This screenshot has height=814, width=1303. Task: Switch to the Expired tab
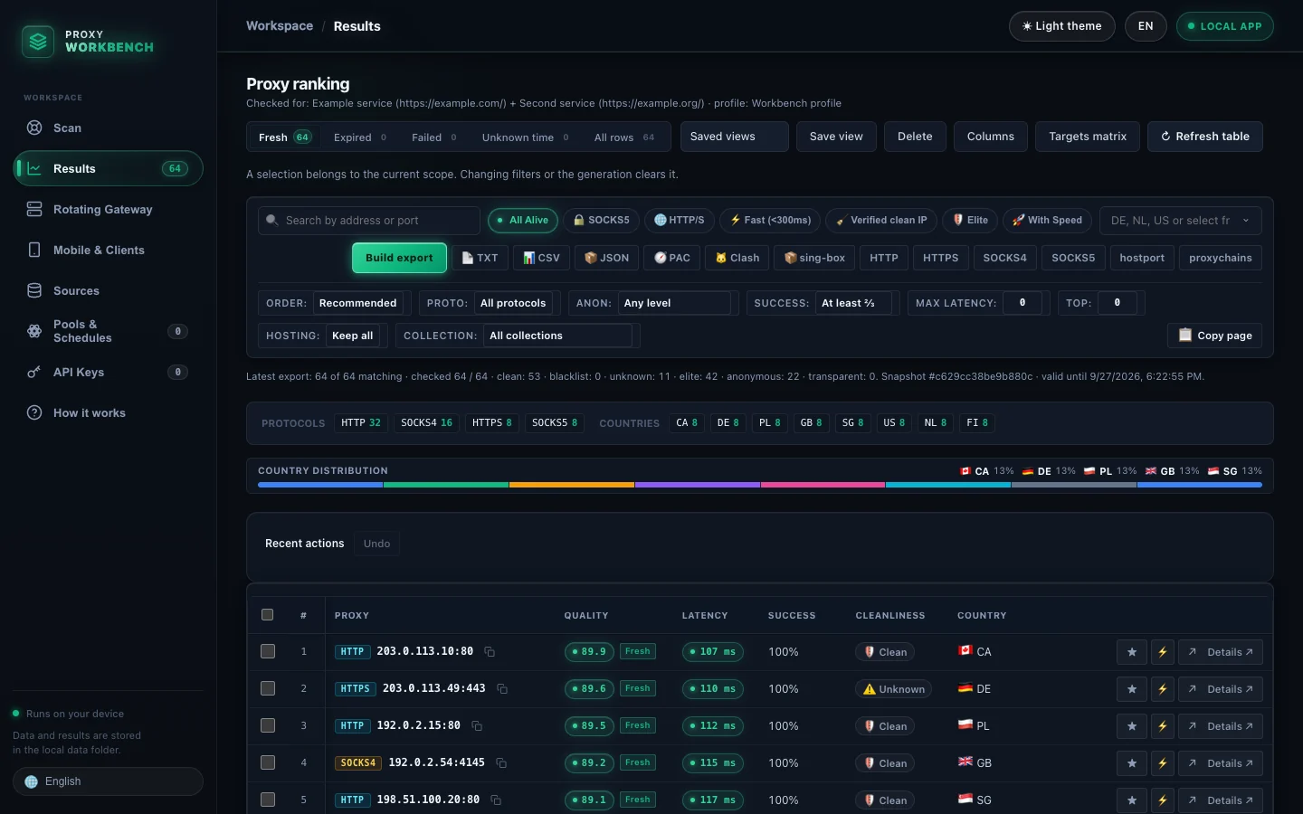point(360,137)
